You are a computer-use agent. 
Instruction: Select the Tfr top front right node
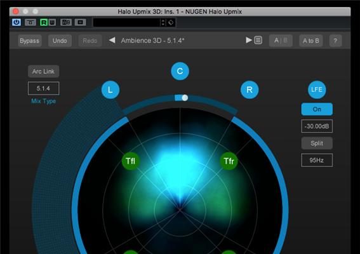229,161
